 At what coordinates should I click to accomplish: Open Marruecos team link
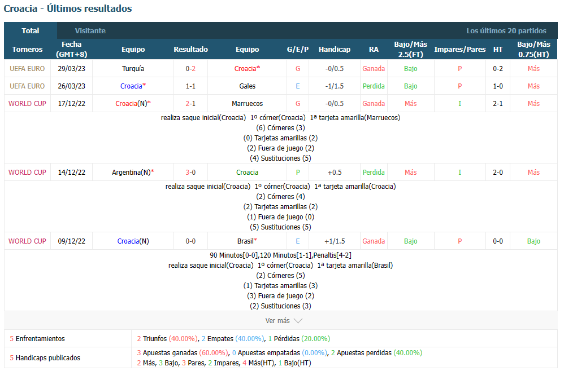click(247, 104)
